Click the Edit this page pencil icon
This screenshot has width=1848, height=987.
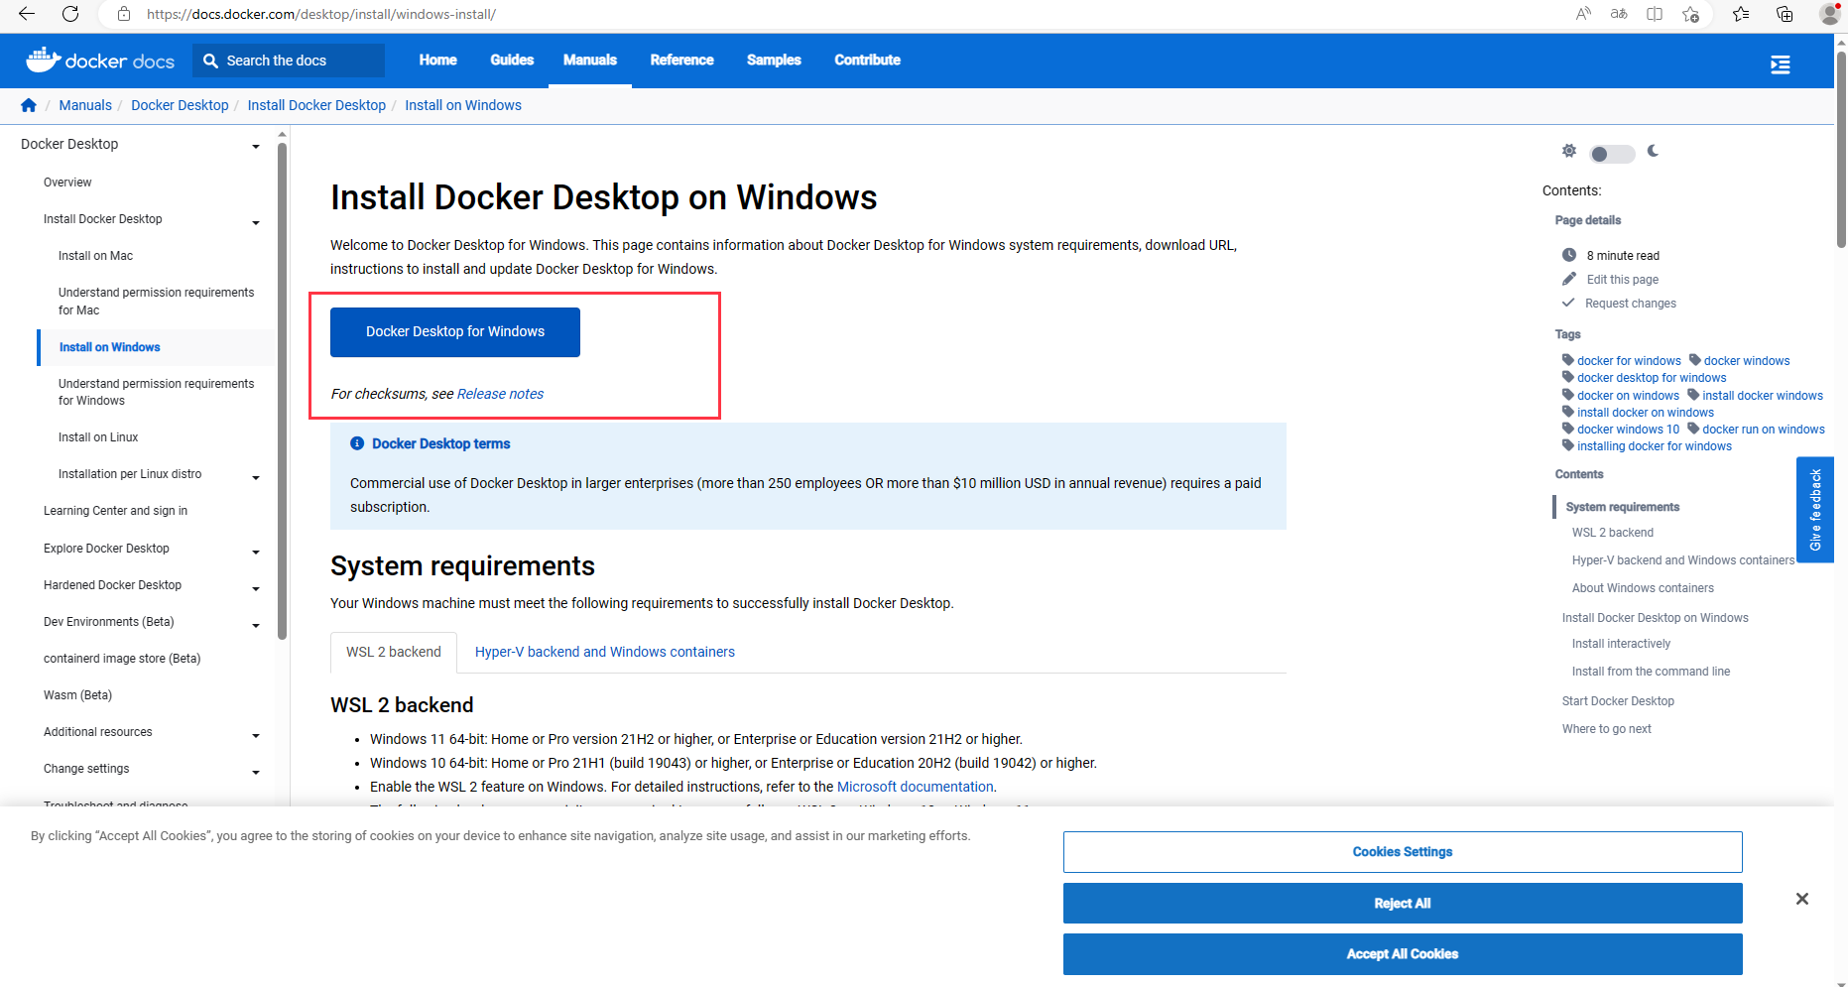(1569, 279)
